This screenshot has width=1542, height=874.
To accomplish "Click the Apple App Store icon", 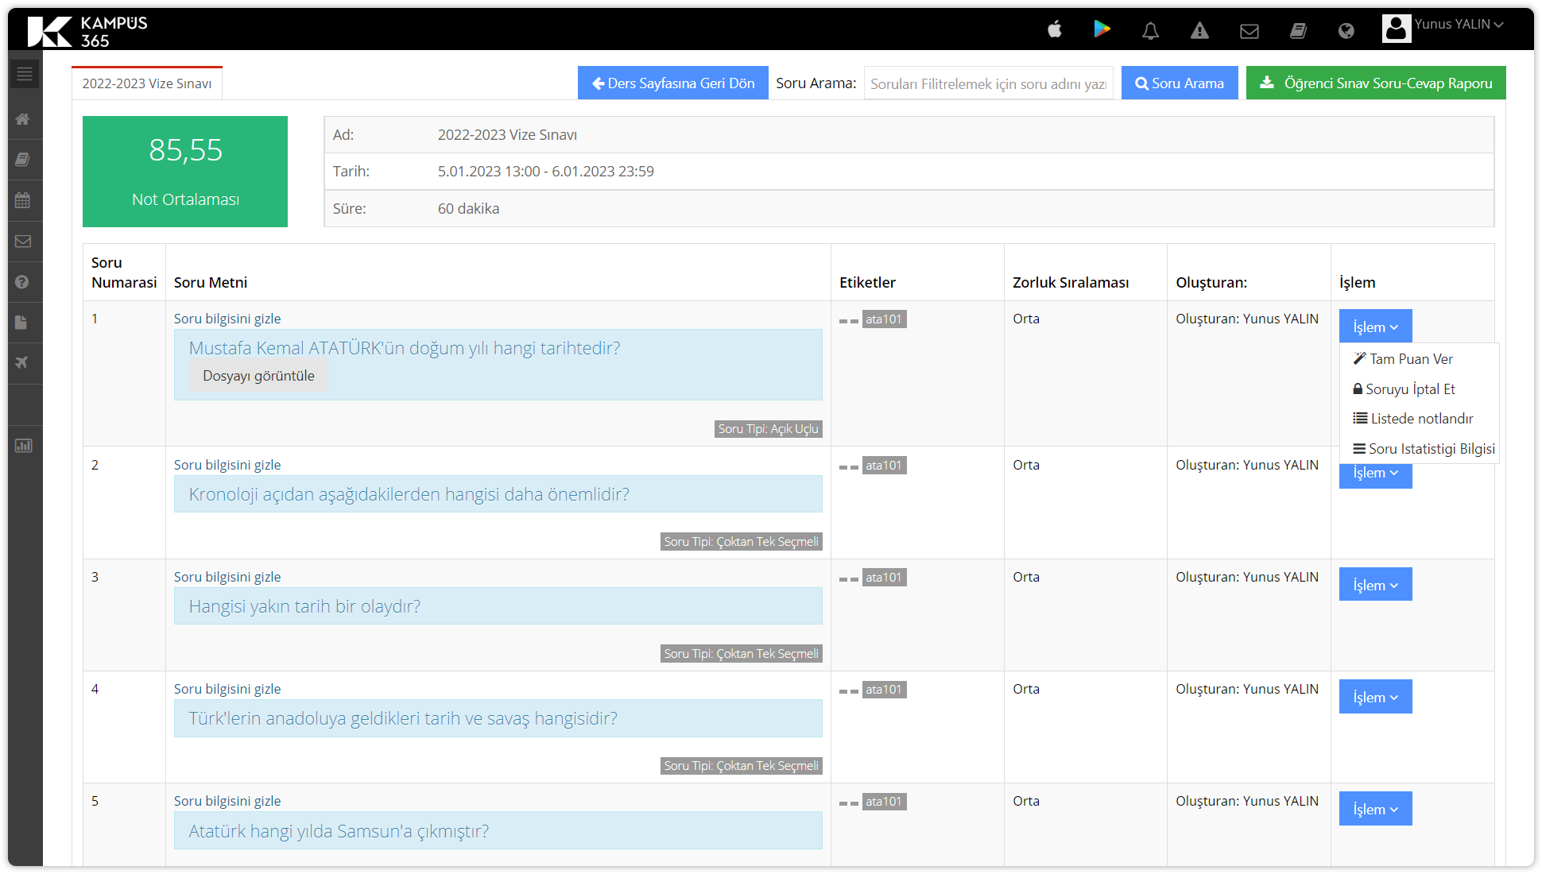I will click(x=1055, y=30).
